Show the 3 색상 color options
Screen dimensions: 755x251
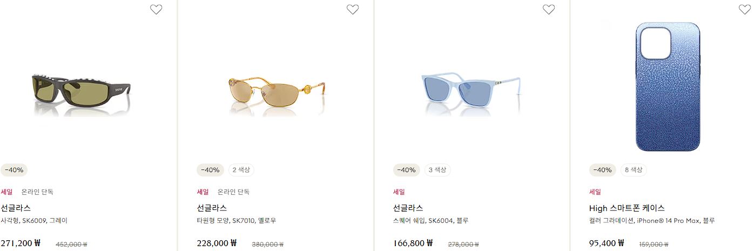(437, 170)
